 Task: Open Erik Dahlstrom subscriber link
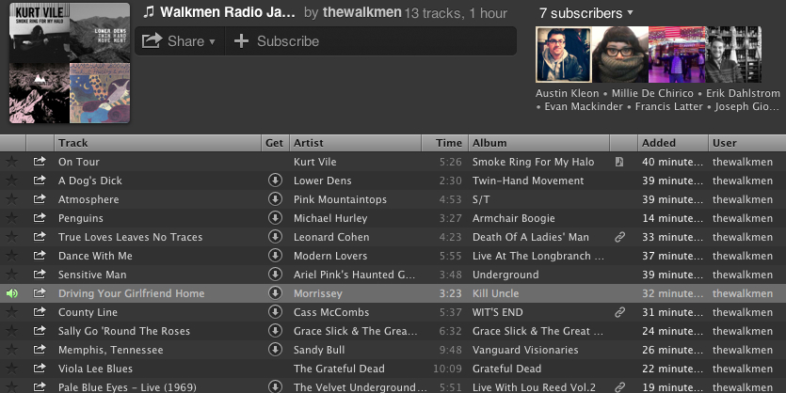click(743, 93)
